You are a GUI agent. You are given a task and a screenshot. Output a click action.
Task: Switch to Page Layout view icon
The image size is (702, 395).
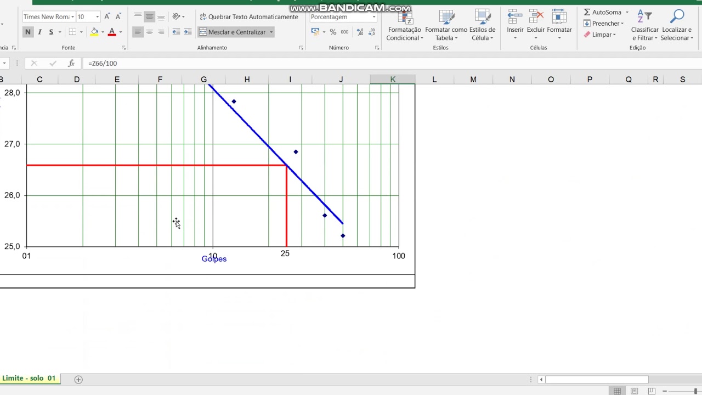(635, 391)
